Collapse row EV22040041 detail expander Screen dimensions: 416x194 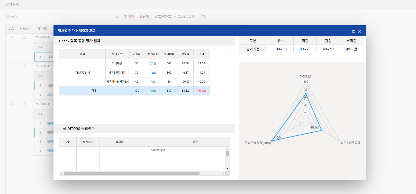(x=25, y=104)
